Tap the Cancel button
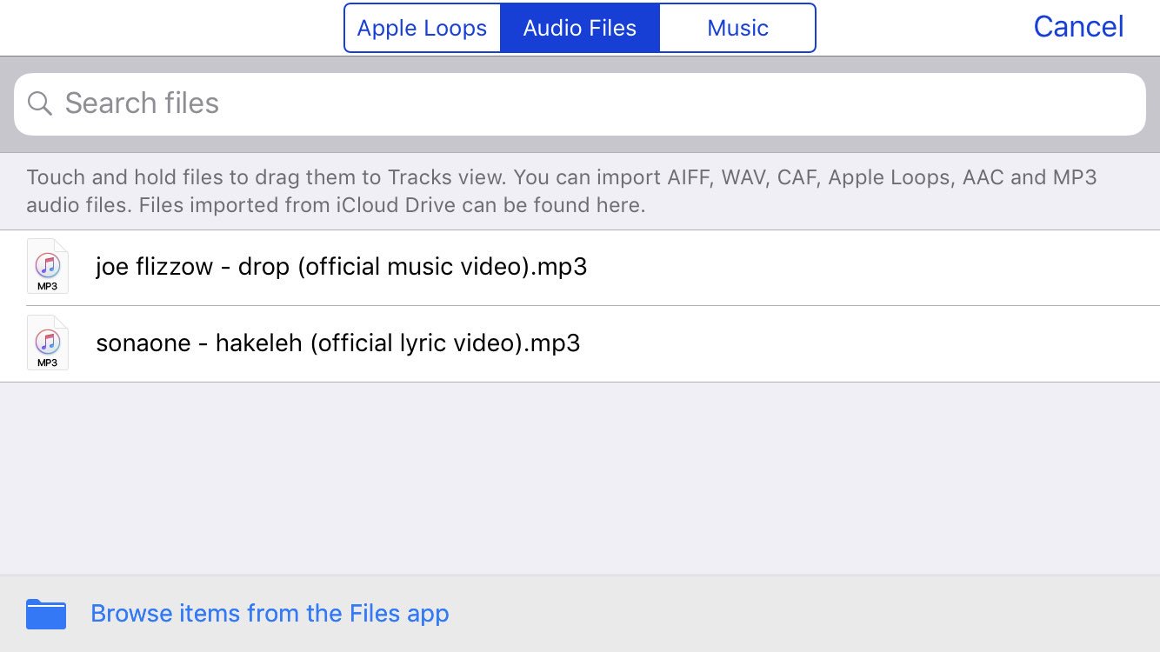1160x652 pixels. pyautogui.click(x=1078, y=27)
